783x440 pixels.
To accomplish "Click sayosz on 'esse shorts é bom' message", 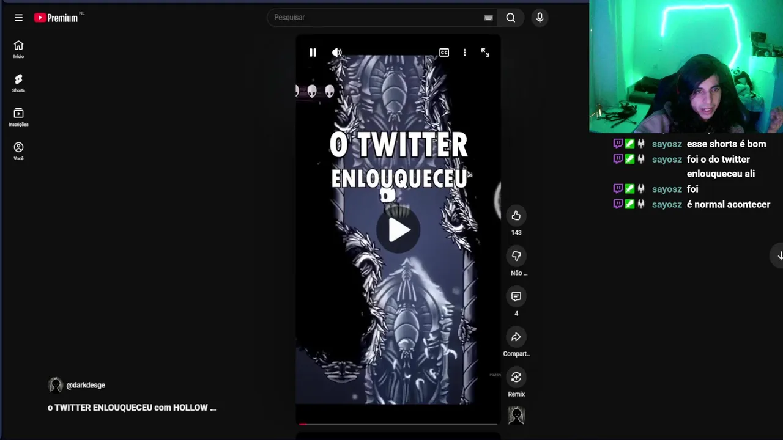I will [667, 144].
